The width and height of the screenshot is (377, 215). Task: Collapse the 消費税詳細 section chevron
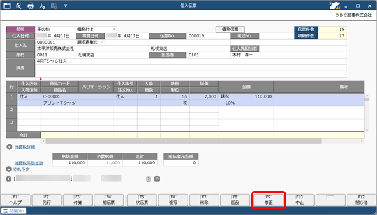pos(9,147)
